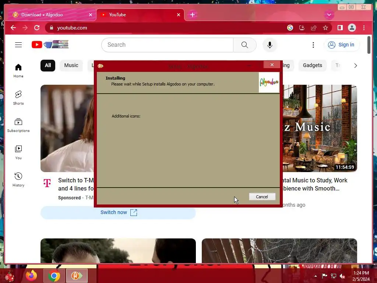This screenshot has height=283, width=377.
Task: Select the Gadgets category chip
Action: [312, 66]
